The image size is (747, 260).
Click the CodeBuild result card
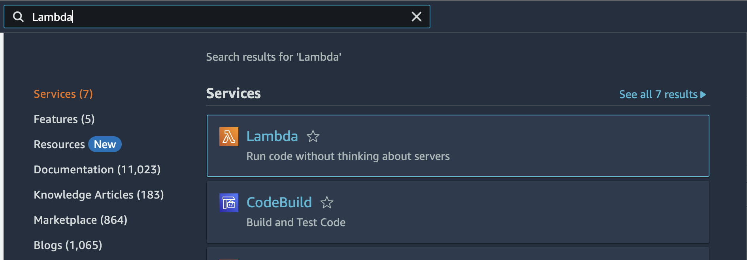pos(514,212)
